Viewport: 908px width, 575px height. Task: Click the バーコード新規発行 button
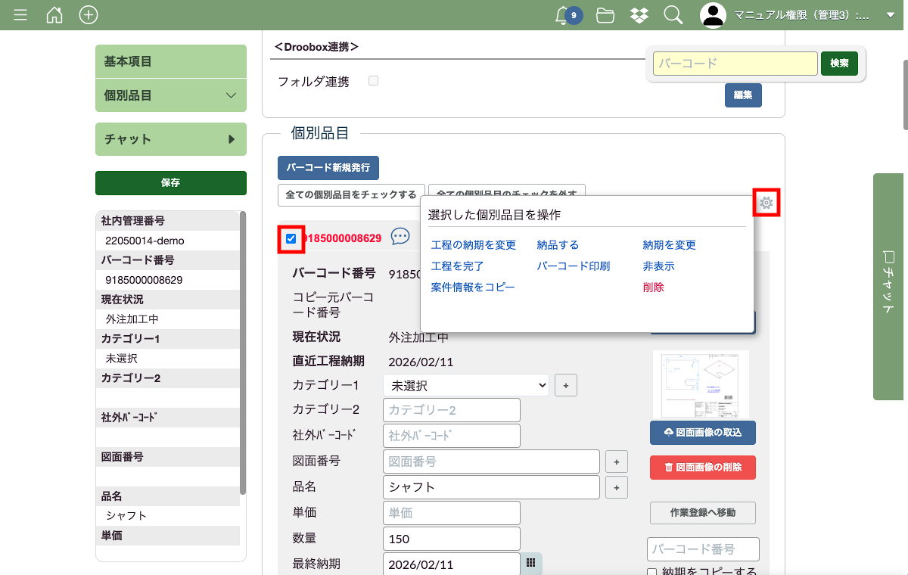(328, 167)
